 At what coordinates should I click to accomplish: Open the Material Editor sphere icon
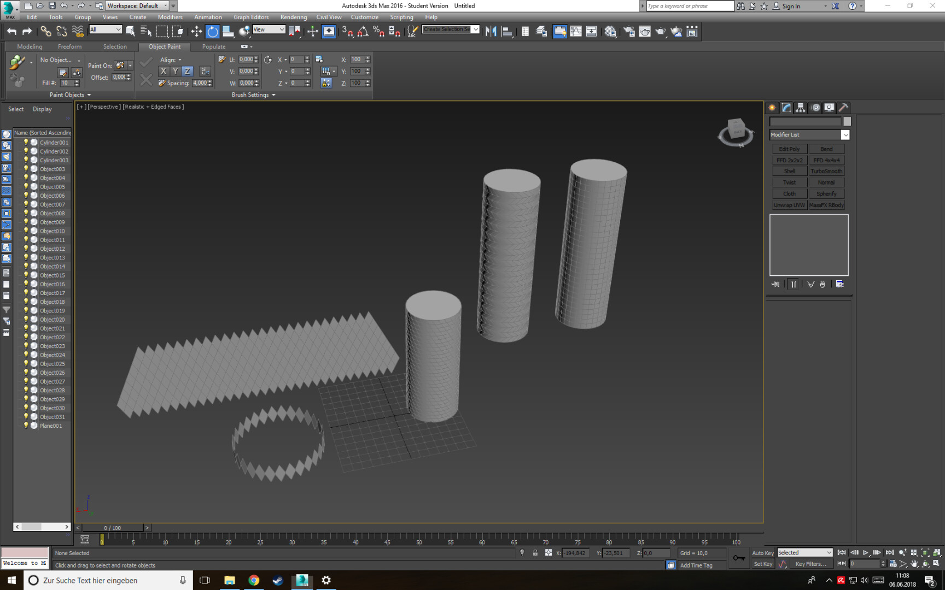610,32
